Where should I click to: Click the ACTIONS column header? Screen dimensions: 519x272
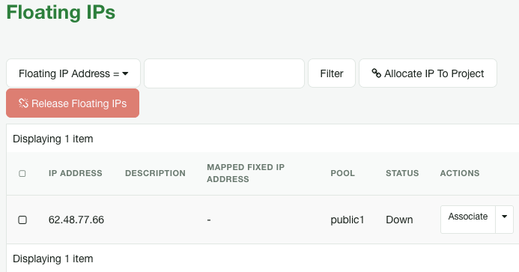pos(459,173)
